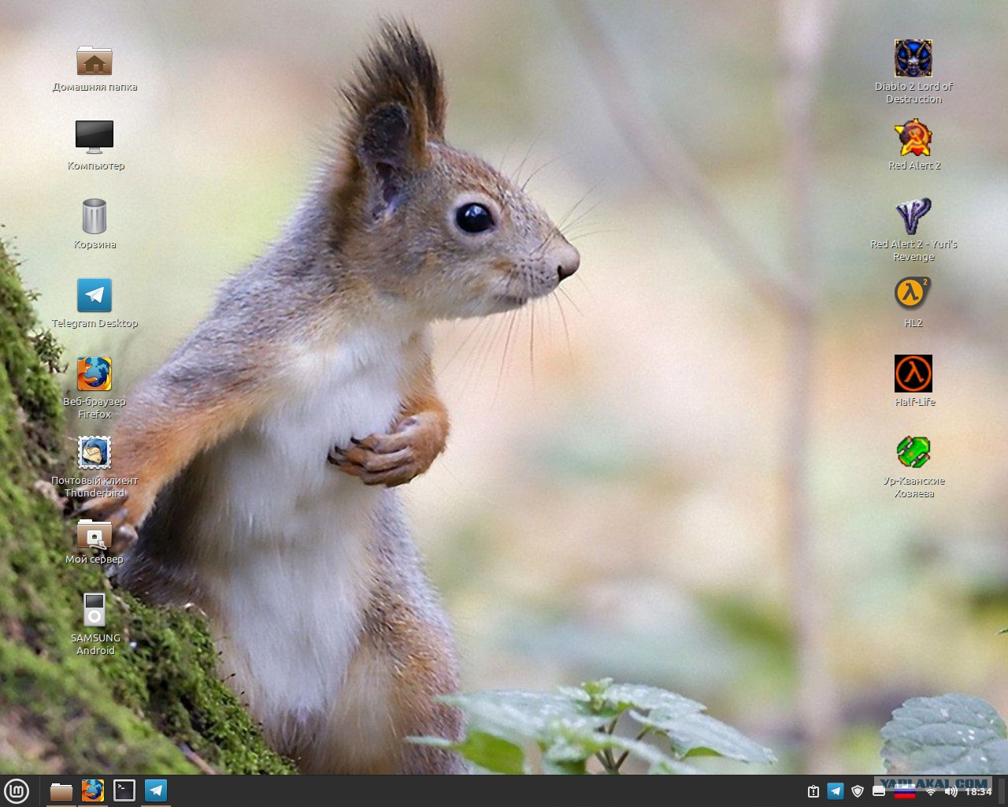Viewport: 1008px width, 807px height.
Task: Open the Wi-Fi network menu in tray
Action: (x=930, y=791)
